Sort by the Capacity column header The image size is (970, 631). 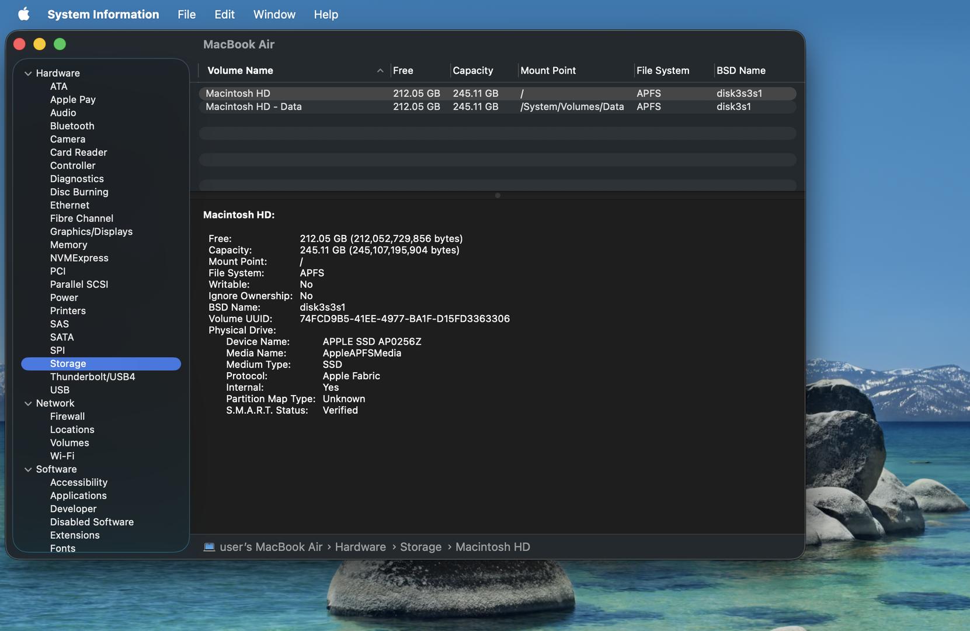[472, 71]
